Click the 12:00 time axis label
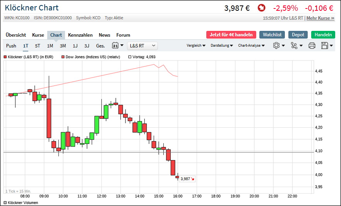The width and height of the screenshot is (341, 206). 101,196
